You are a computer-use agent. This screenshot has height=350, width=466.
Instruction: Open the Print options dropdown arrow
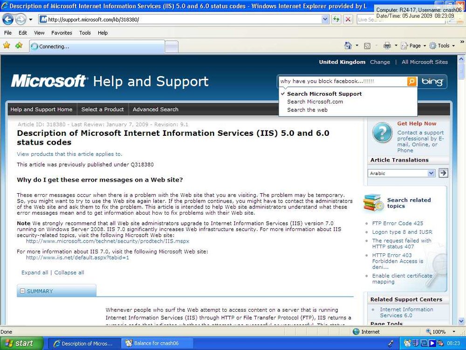[x=396, y=46]
